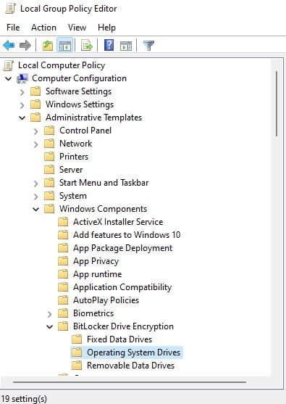Expand Start Menu and Taskbar node

click(x=36, y=184)
